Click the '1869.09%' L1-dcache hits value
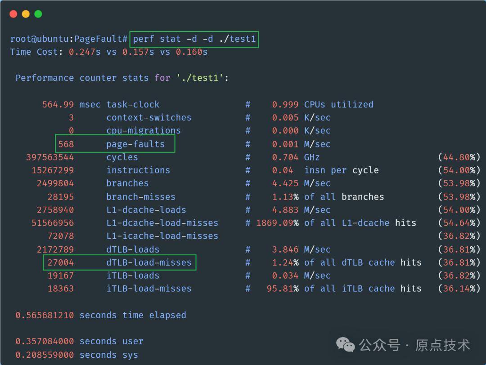 [277, 223]
